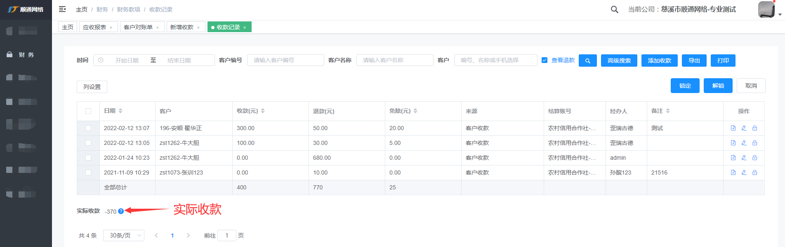
Task: Click edit pencil icon for 2022-02-12 13:05 row
Action: [744, 143]
